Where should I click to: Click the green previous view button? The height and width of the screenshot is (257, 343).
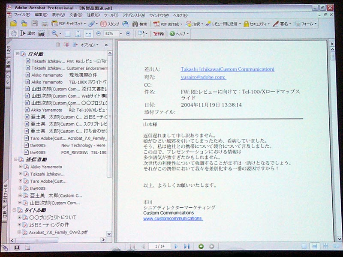click(201, 247)
